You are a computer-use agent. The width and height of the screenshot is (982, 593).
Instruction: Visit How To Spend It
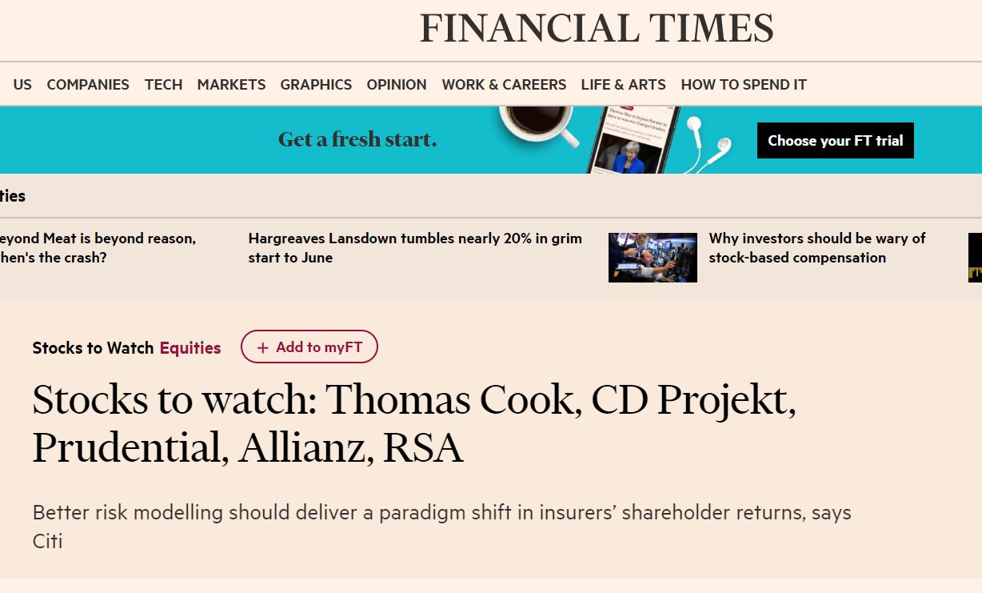[x=744, y=84]
